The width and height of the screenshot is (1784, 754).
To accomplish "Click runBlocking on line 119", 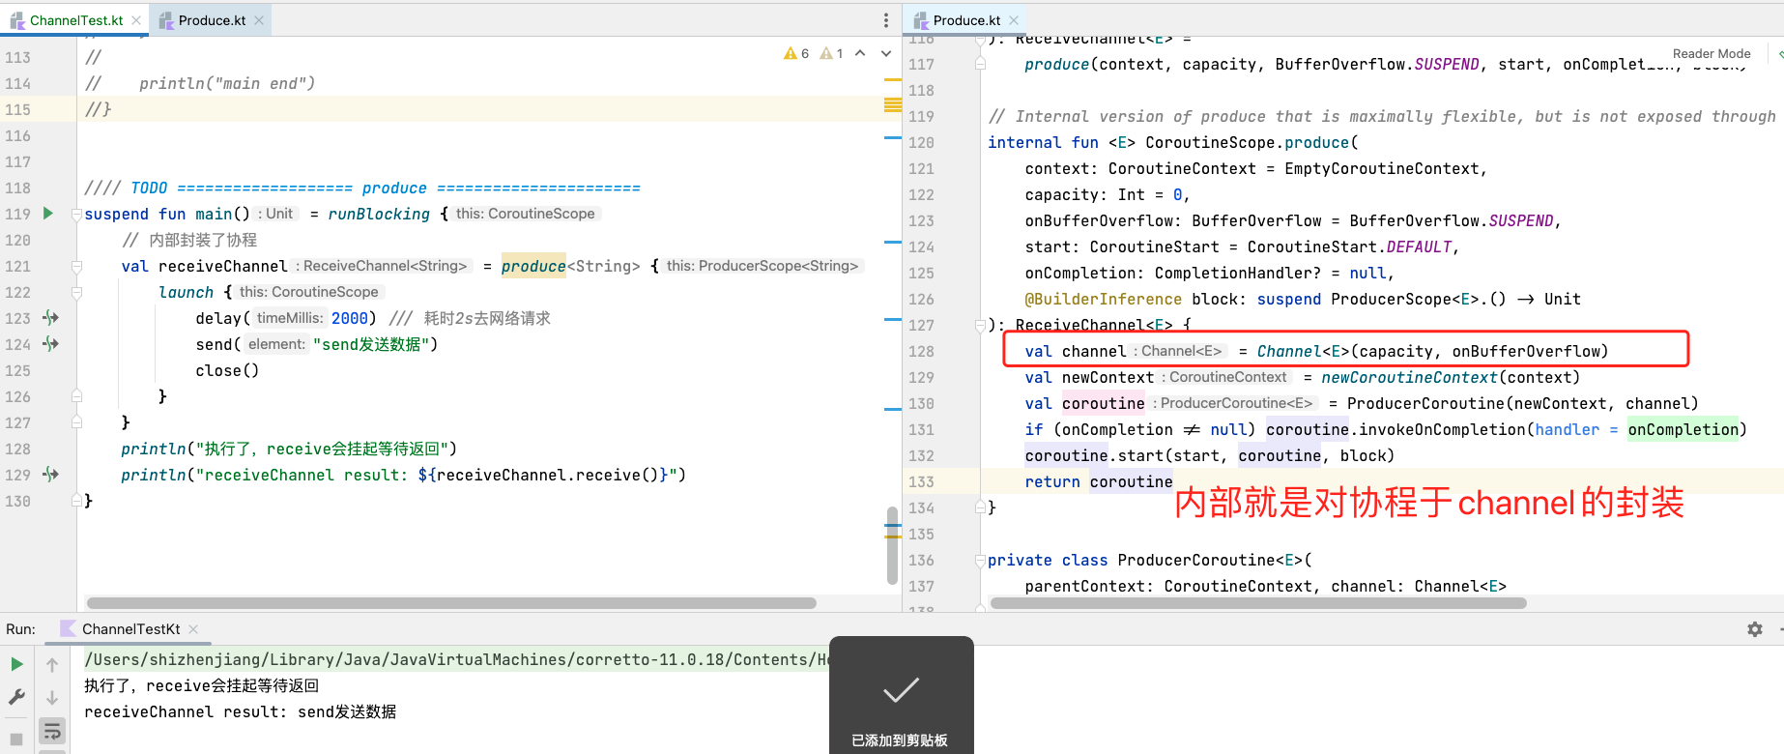I will 379,214.
